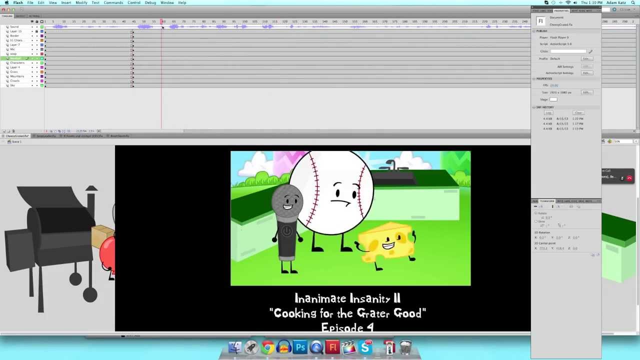640x360 pixels.
Task: Switch to the Timeline tab
Action: pos(6,16)
